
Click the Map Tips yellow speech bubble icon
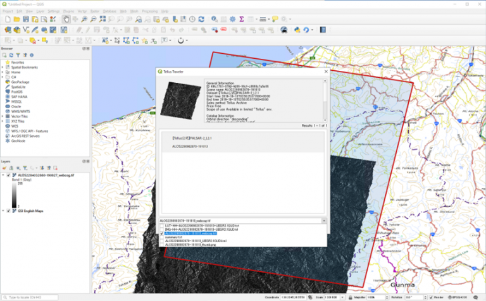click(x=275, y=19)
